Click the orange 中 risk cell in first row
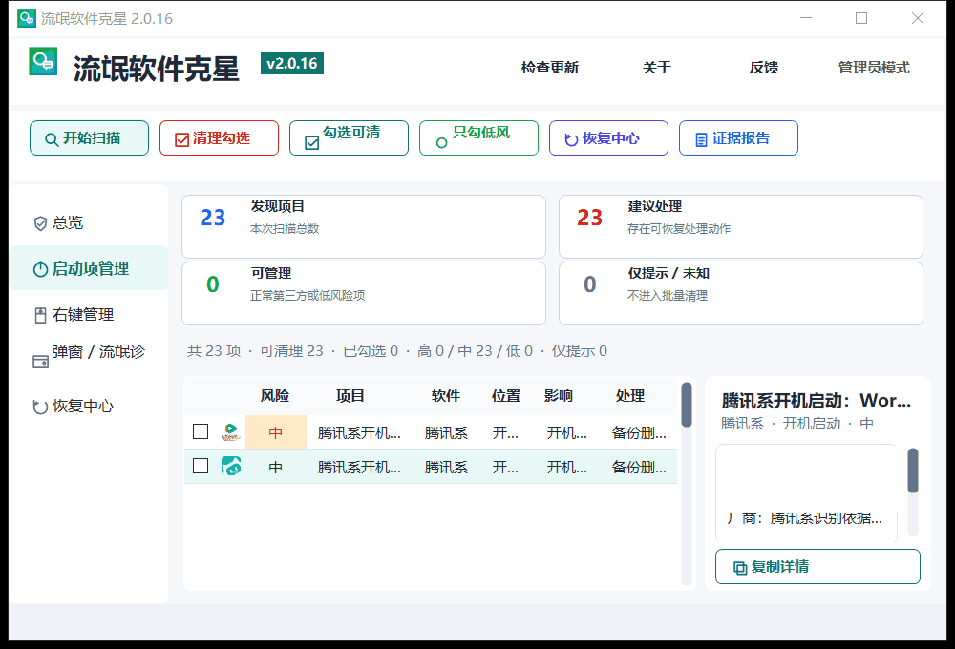The image size is (955, 649). tap(276, 432)
